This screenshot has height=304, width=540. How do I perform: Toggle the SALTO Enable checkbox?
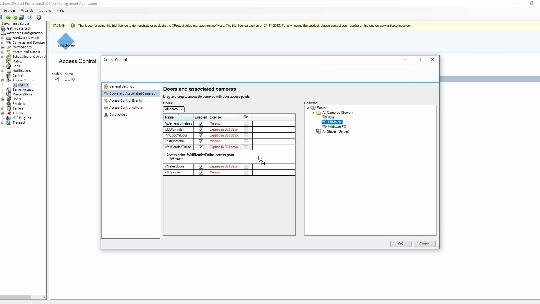tap(57, 79)
